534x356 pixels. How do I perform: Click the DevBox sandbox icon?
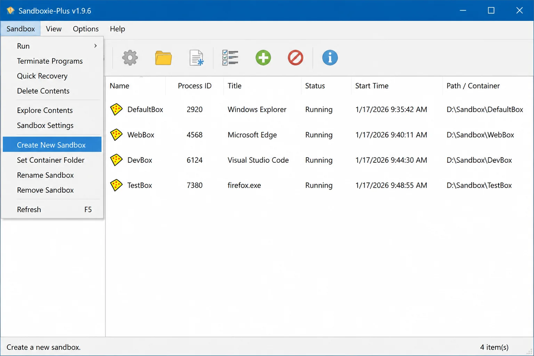pyautogui.click(x=116, y=160)
